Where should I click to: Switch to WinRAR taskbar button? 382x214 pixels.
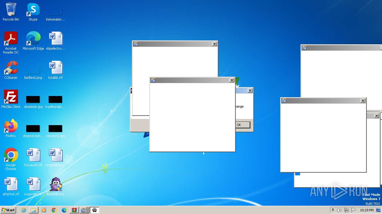[74, 210]
